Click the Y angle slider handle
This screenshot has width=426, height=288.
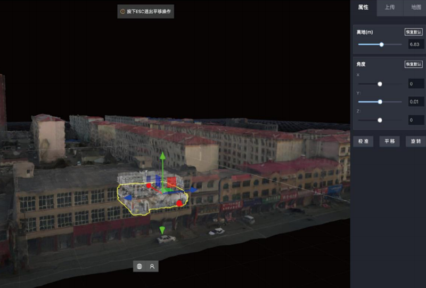tap(380, 102)
